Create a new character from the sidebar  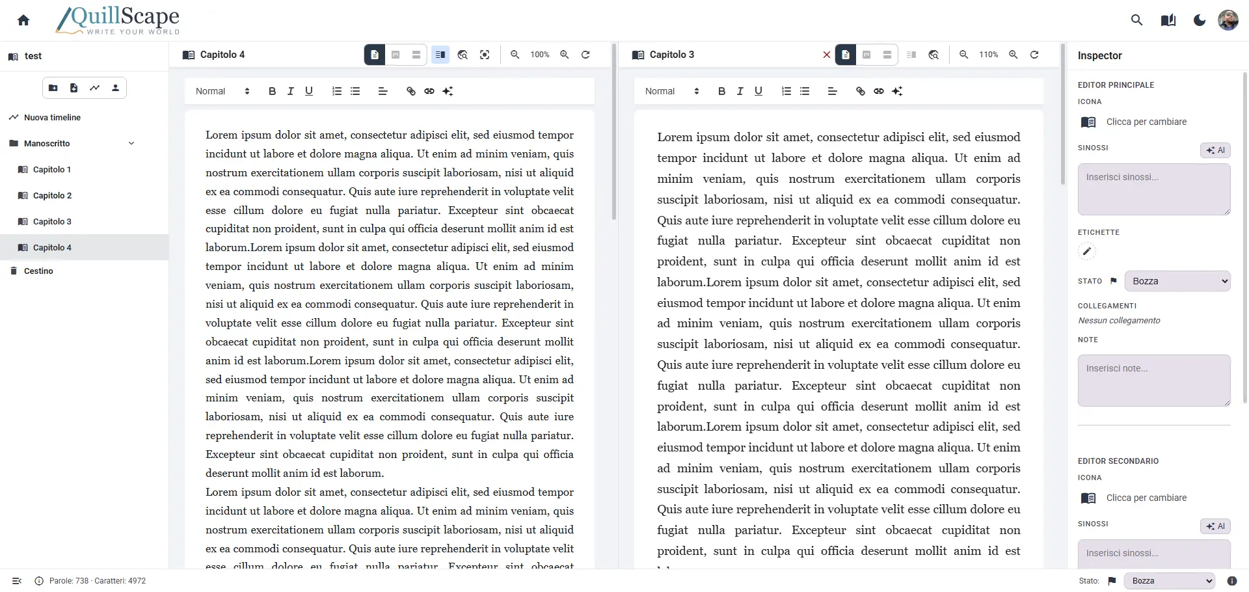[x=115, y=88]
